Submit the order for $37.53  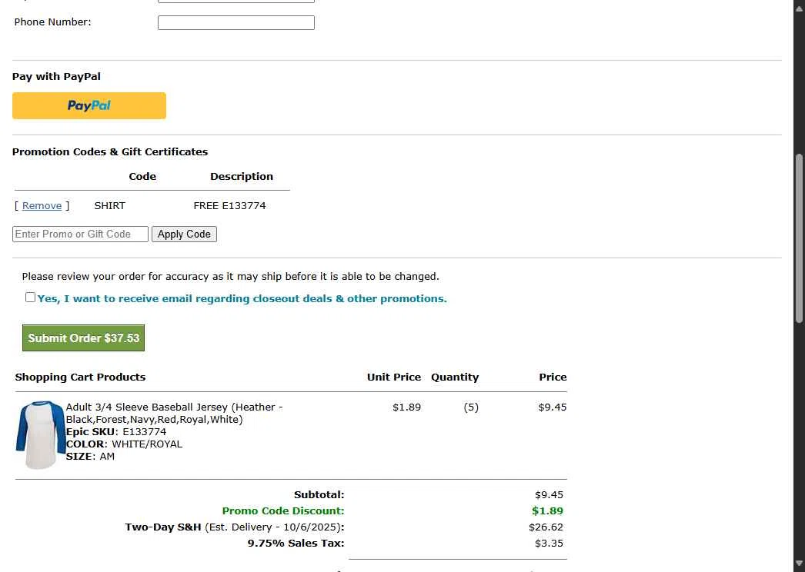(x=83, y=338)
